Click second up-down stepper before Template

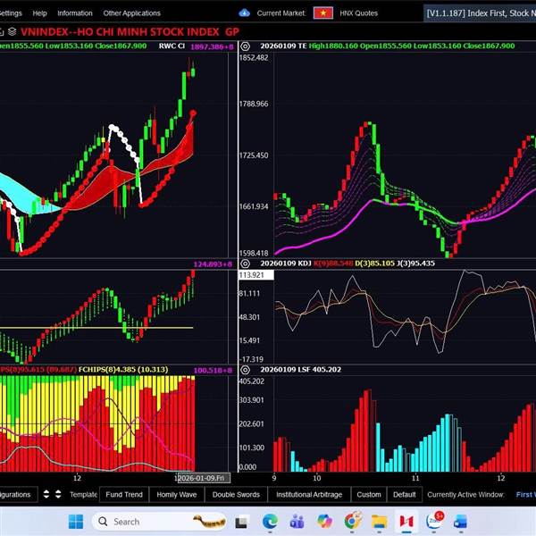pyautogui.click(x=58, y=494)
